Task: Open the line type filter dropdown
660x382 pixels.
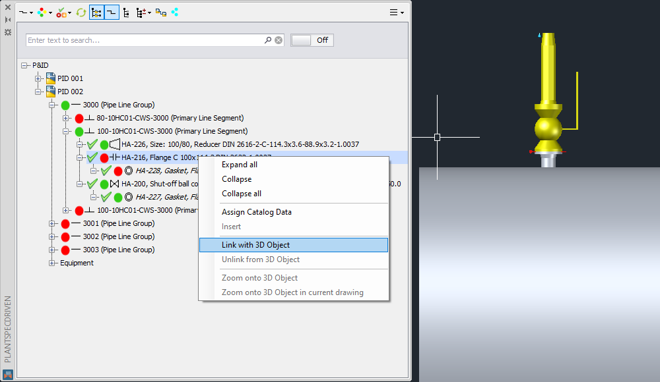Action: [26, 13]
